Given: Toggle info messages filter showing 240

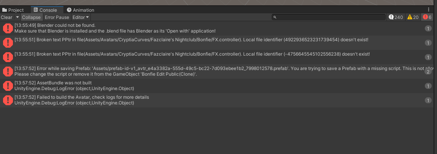Looking at the screenshot, I should pyautogui.click(x=396, y=17).
